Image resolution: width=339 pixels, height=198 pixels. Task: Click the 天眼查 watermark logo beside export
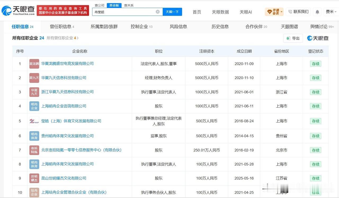tap(318, 38)
